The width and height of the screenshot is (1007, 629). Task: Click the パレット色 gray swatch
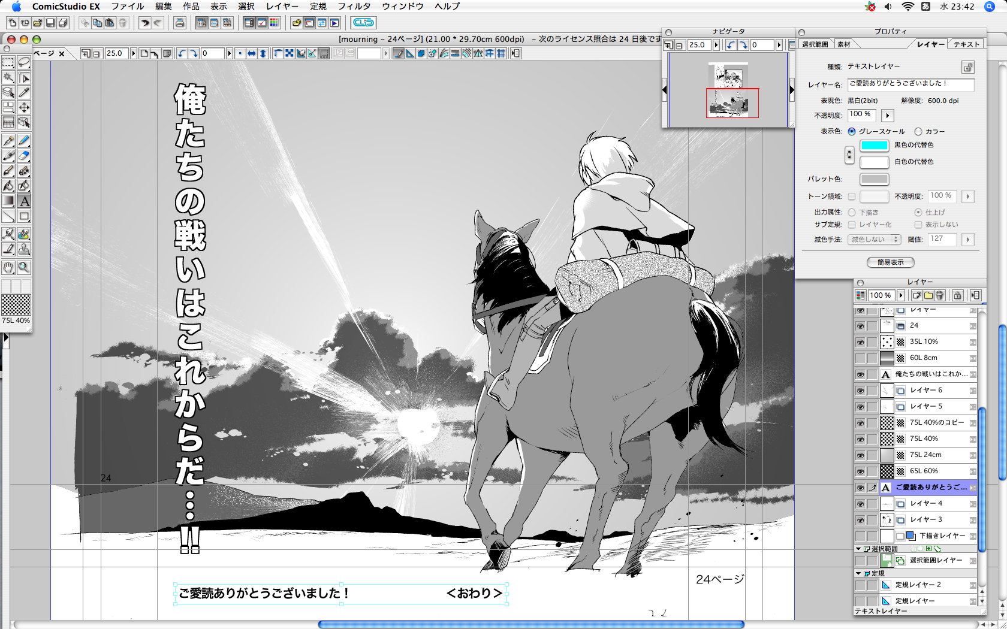[874, 179]
